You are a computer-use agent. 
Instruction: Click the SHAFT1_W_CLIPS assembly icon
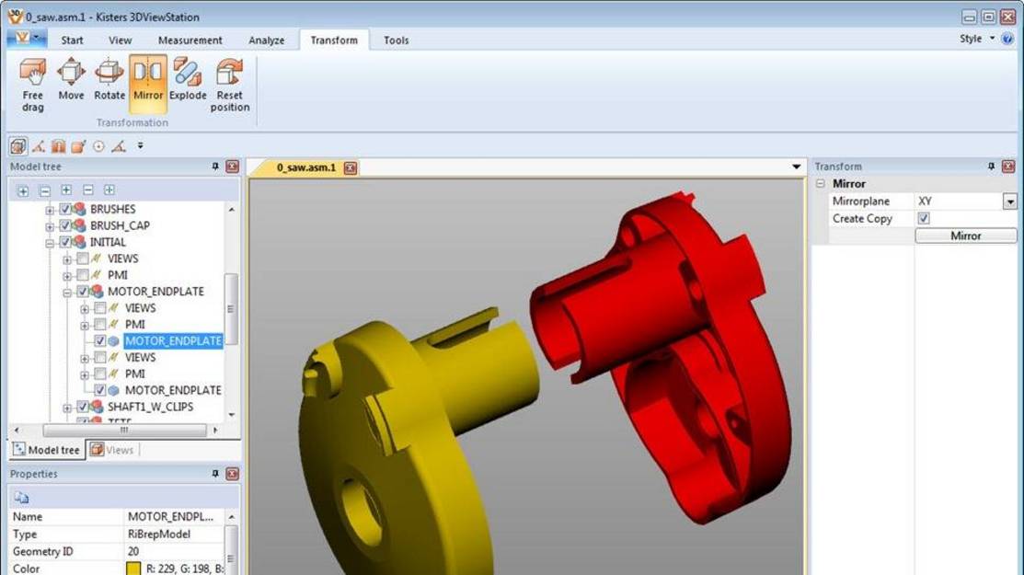(98, 407)
